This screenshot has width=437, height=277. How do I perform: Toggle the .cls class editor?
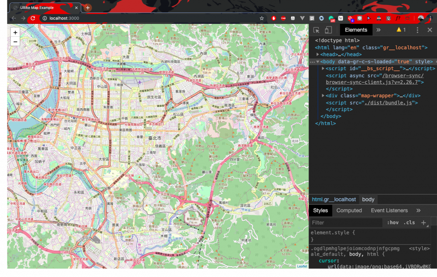coord(409,223)
